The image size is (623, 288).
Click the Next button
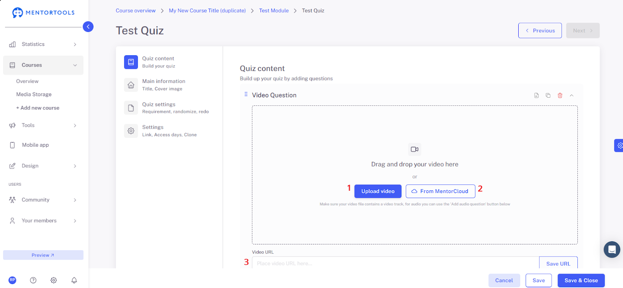click(583, 30)
